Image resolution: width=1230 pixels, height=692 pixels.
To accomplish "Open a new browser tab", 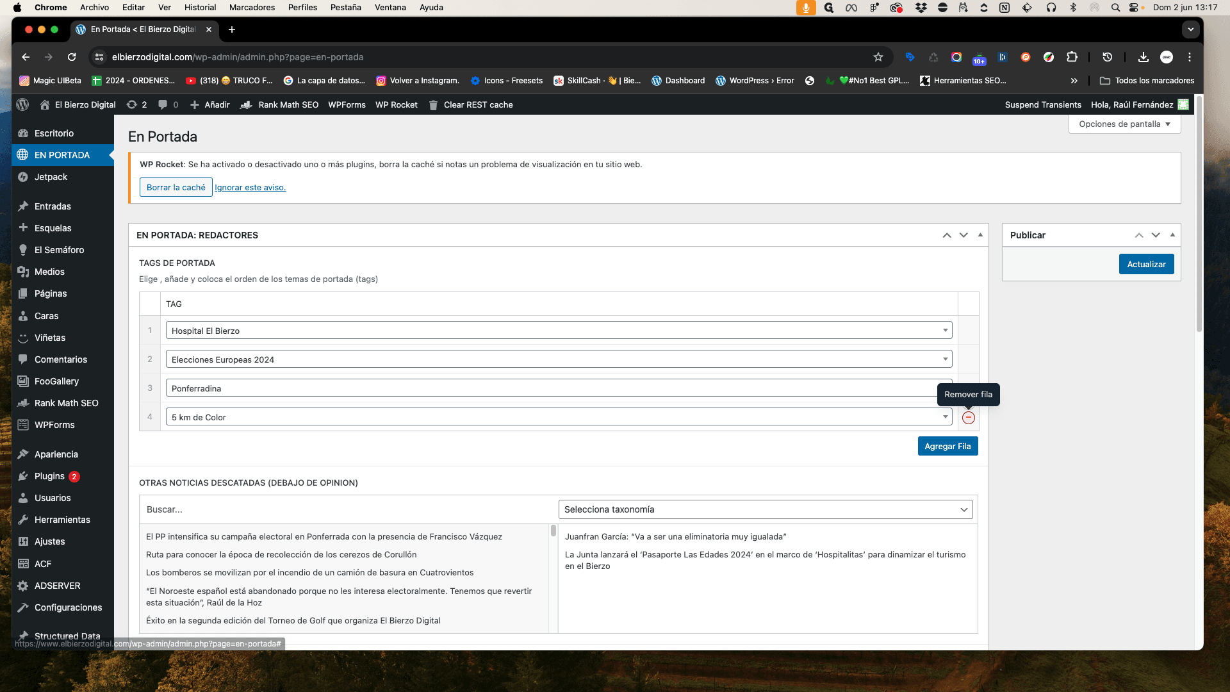I will pyautogui.click(x=232, y=29).
